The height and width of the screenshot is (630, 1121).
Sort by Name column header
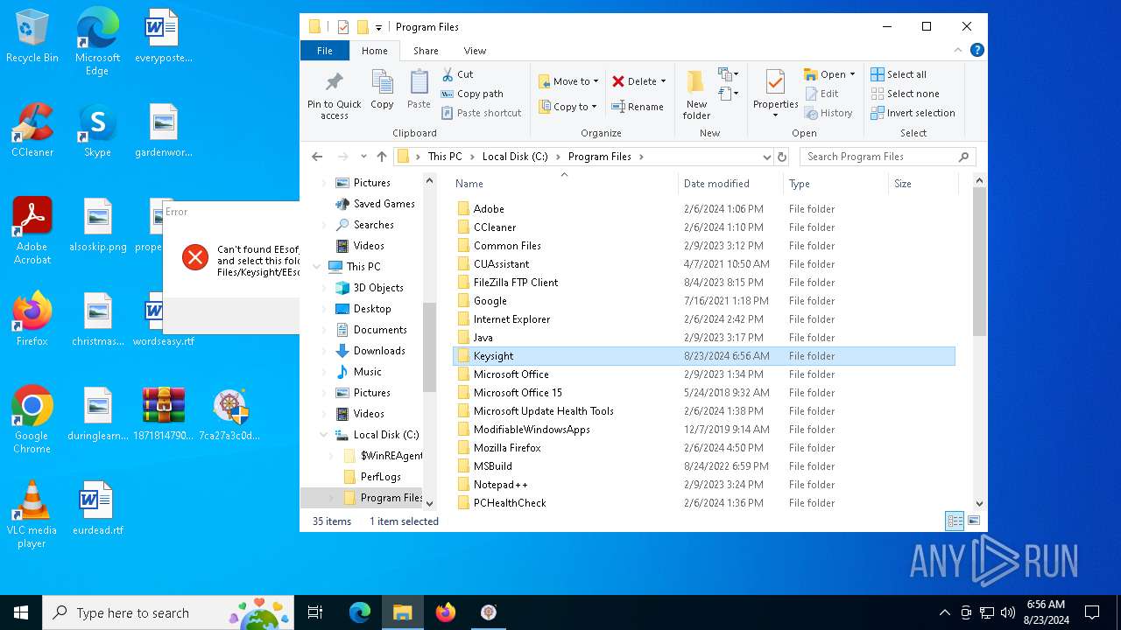(x=565, y=184)
